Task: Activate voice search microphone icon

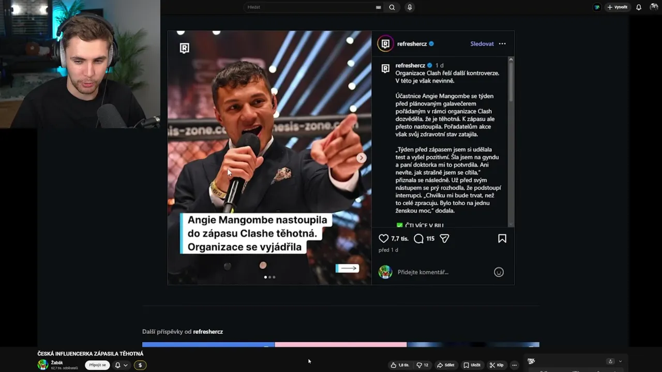Action: (410, 7)
